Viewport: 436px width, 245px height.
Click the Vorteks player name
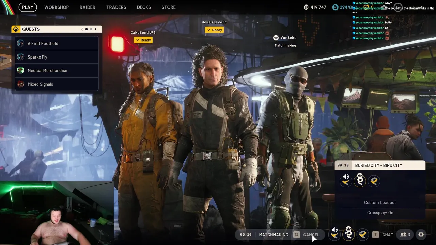(x=289, y=38)
